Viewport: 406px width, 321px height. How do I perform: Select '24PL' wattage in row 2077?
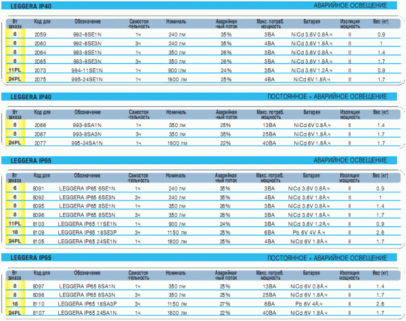tap(15, 143)
